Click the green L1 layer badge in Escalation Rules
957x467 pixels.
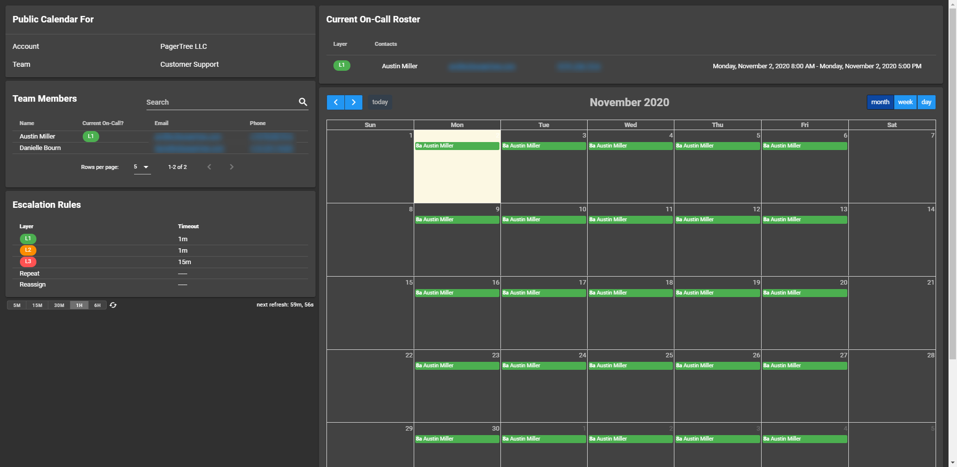point(28,239)
